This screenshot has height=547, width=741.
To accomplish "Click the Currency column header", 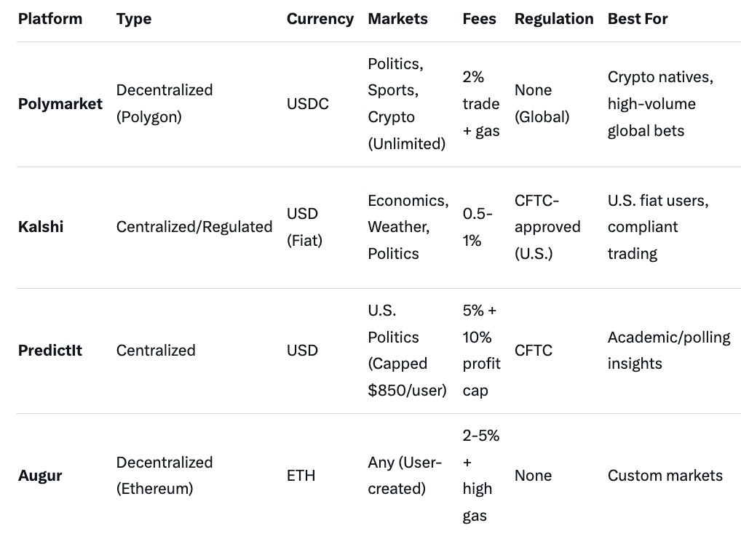I will [x=320, y=19].
